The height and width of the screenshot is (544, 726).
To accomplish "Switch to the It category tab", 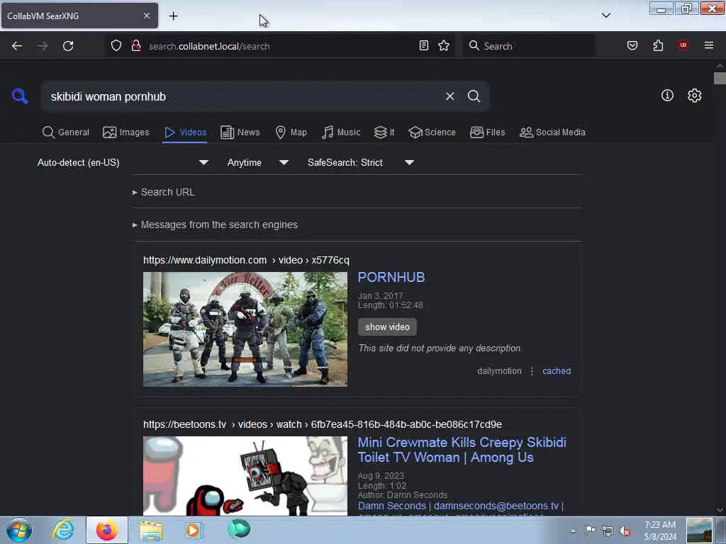I will click(x=384, y=132).
